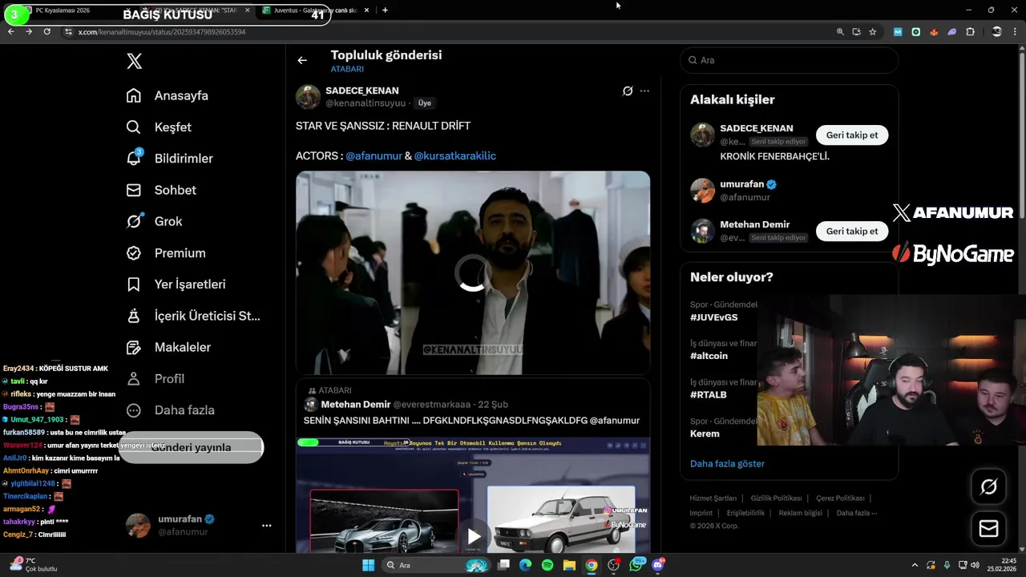
Task: Click the address bar URL
Action: click(162, 32)
